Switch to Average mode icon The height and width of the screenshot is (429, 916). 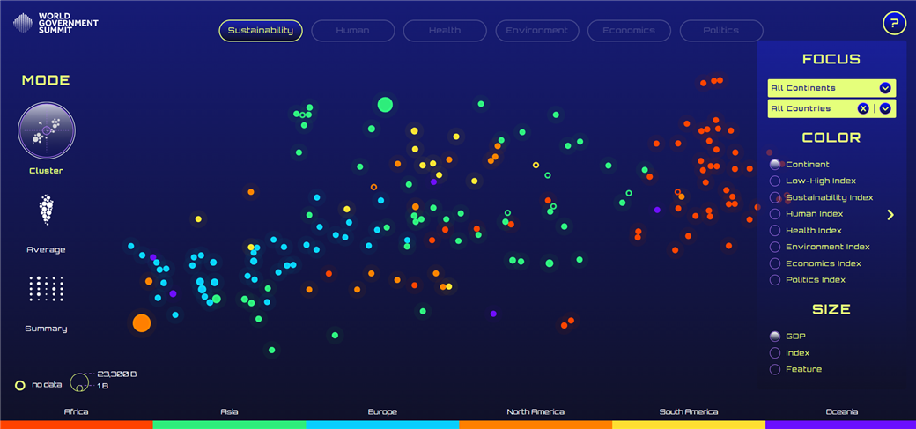tap(46, 211)
